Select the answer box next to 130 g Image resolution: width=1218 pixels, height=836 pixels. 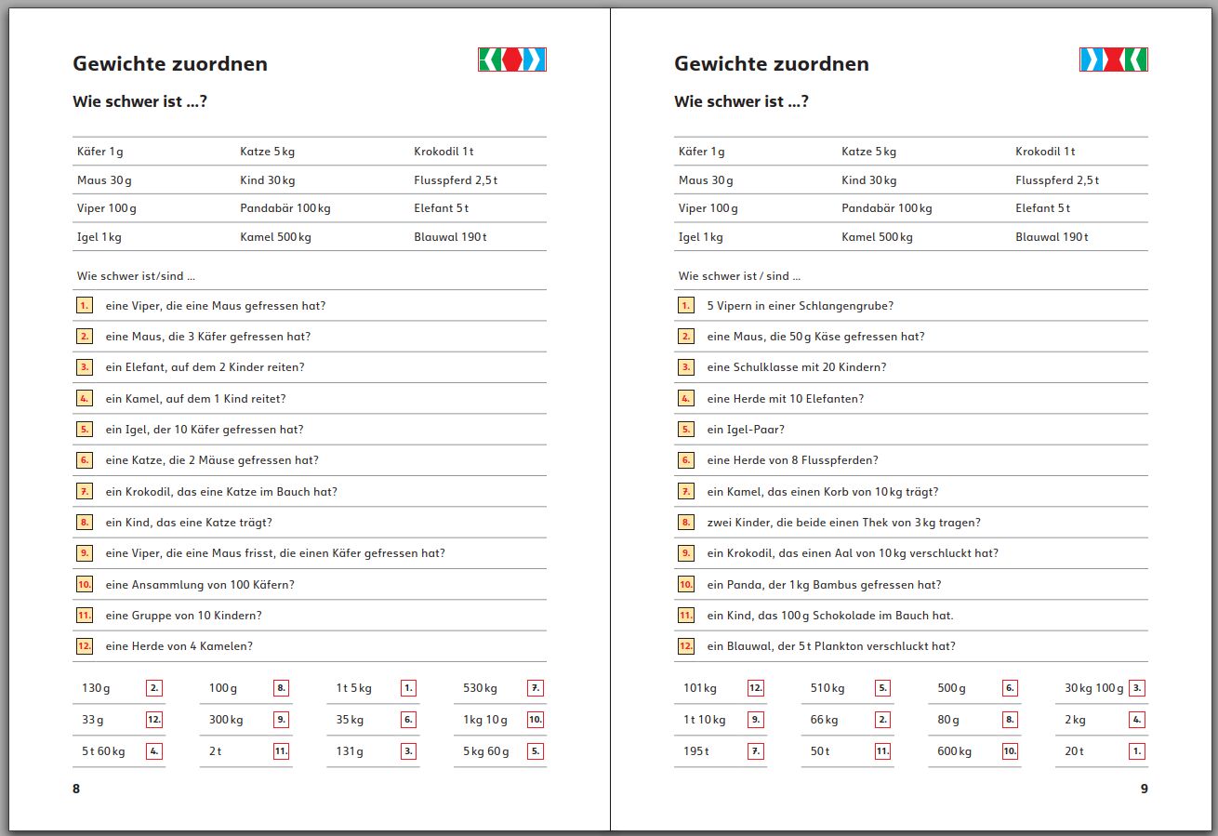154,688
